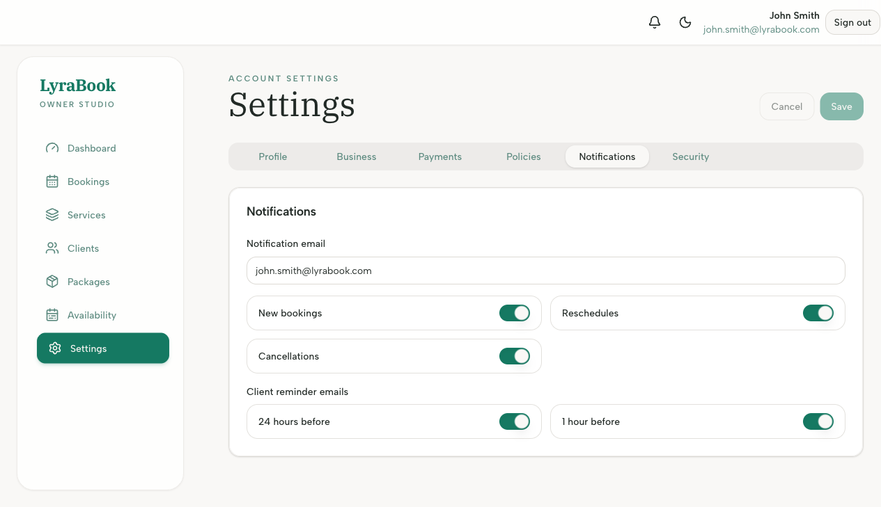The width and height of the screenshot is (881, 507).
Task: Edit the notification email field
Action: [545, 271]
